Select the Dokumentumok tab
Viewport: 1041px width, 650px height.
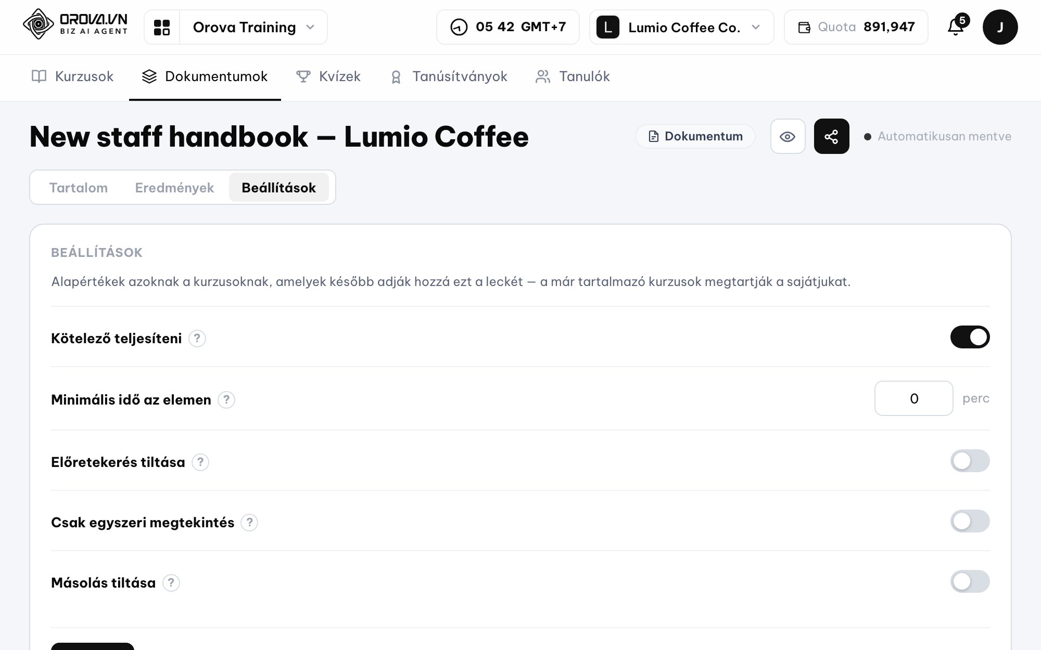205,76
